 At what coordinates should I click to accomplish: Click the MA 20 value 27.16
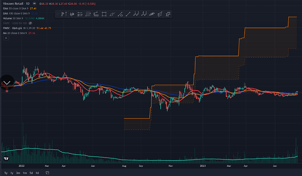(x=32, y=33)
